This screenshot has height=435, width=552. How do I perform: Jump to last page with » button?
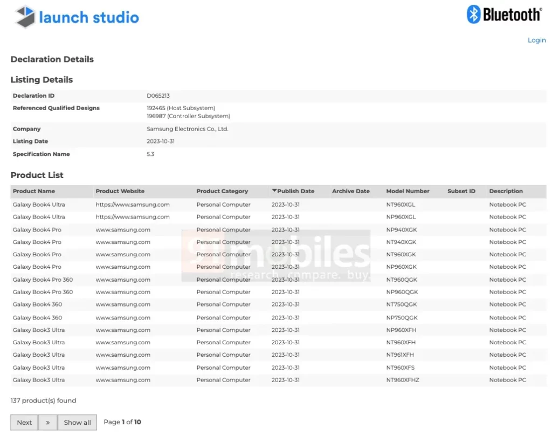point(47,422)
